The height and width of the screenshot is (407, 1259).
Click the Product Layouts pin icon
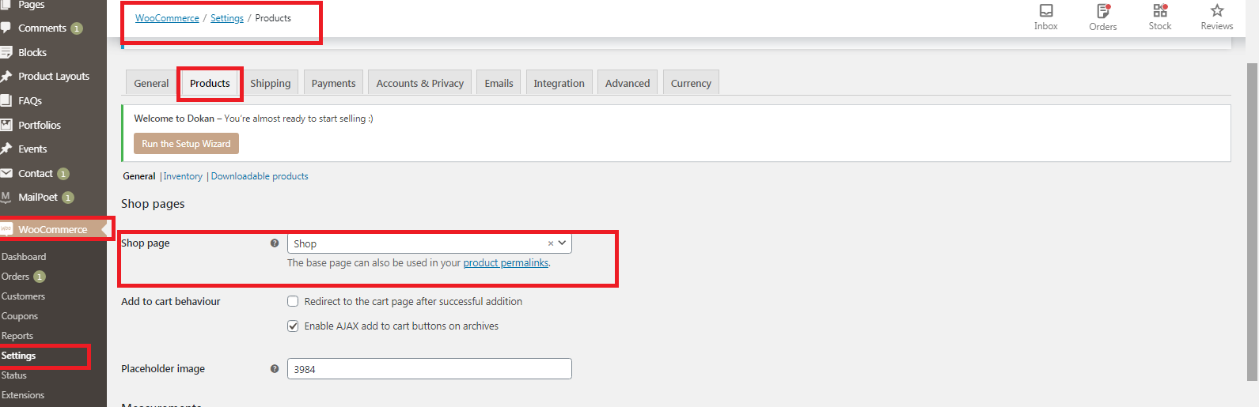(6, 77)
